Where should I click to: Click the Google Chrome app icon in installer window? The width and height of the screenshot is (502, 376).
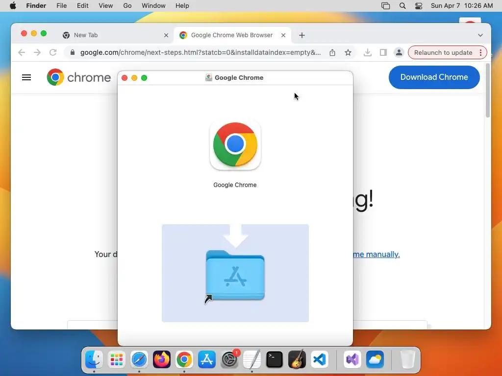tap(235, 145)
